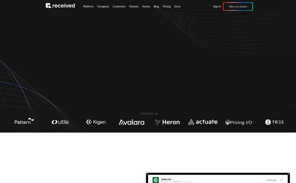The height and width of the screenshot is (183, 296).
Task: Click the Pricing I/O logo
Action: click(x=239, y=122)
